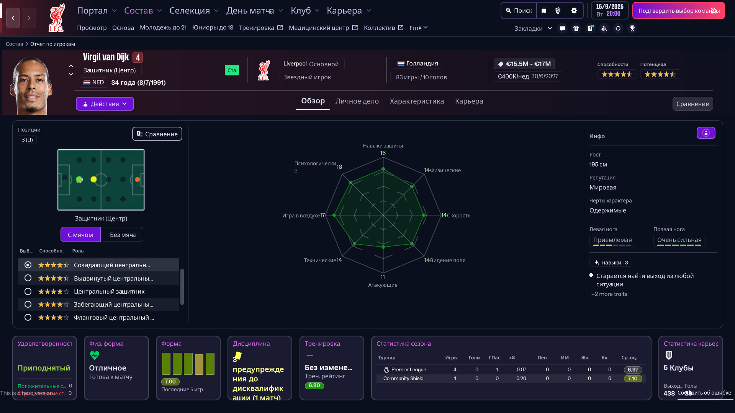
Task: Select next player with down chevron
Action: tap(71, 74)
